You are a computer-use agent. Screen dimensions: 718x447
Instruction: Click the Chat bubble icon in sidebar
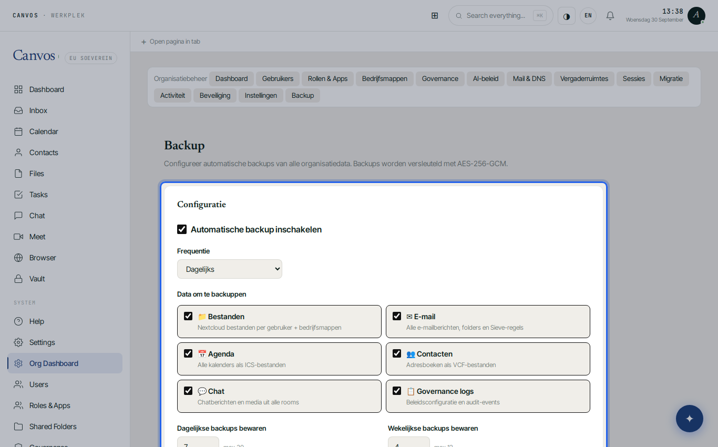click(18, 216)
